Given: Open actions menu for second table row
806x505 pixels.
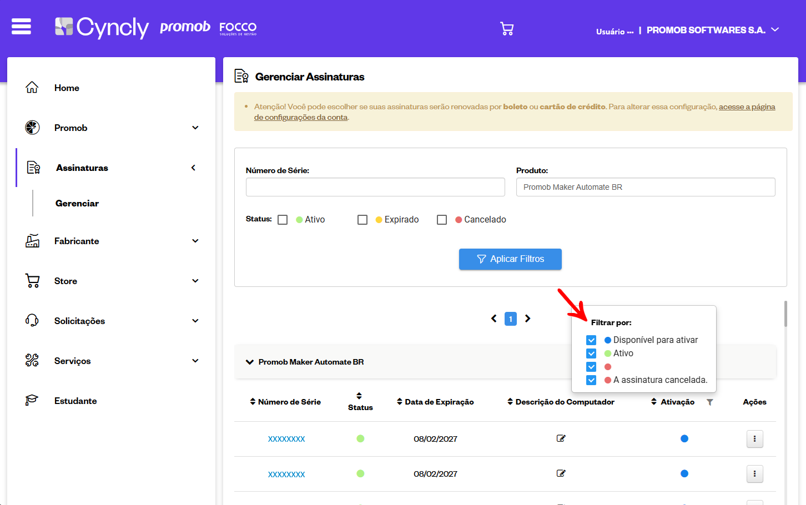Looking at the screenshot, I should 754,474.
